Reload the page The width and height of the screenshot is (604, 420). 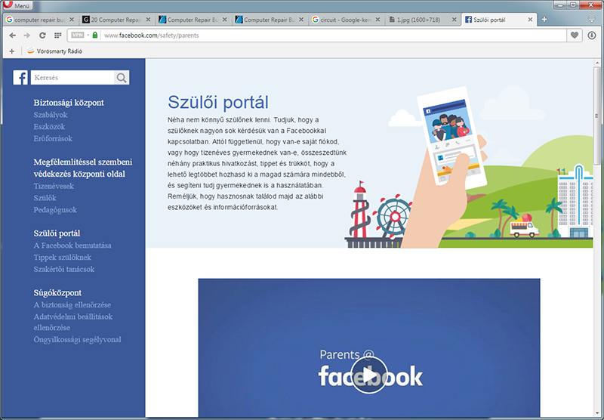[x=42, y=36]
